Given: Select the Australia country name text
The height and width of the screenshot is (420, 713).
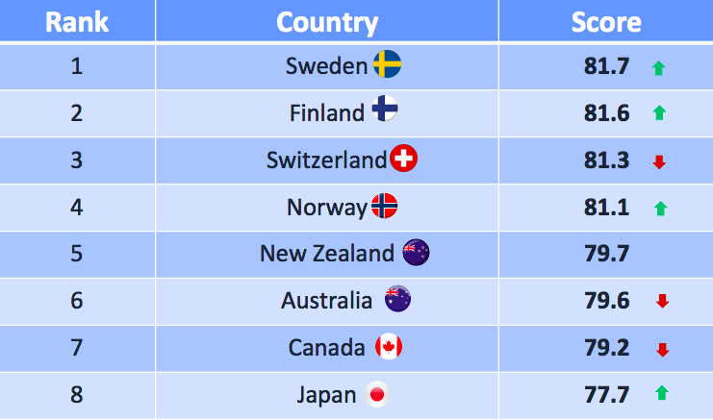Looking at the screenshot, I should 326,301.
